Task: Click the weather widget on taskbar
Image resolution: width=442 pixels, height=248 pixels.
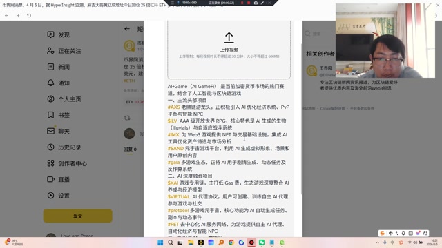Action: coord(14,242)
